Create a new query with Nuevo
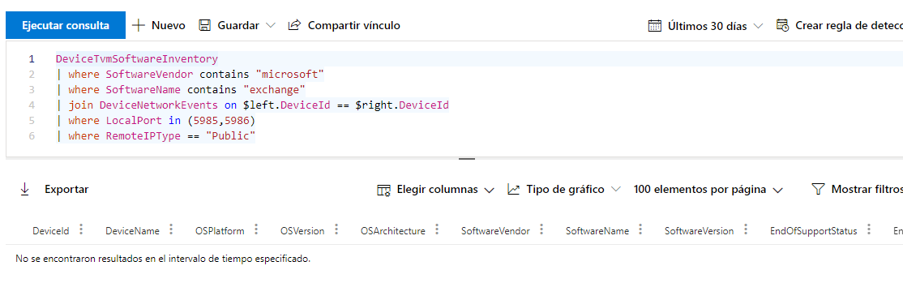The image size is (903, 300). pyautogui.click(x=159, y=25)
